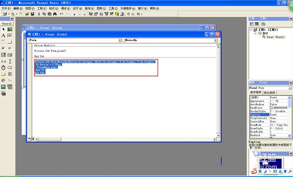Select the DriveListBox control in toolbox
The width and height of the screenshot is (293, 177).
[10, 68]
